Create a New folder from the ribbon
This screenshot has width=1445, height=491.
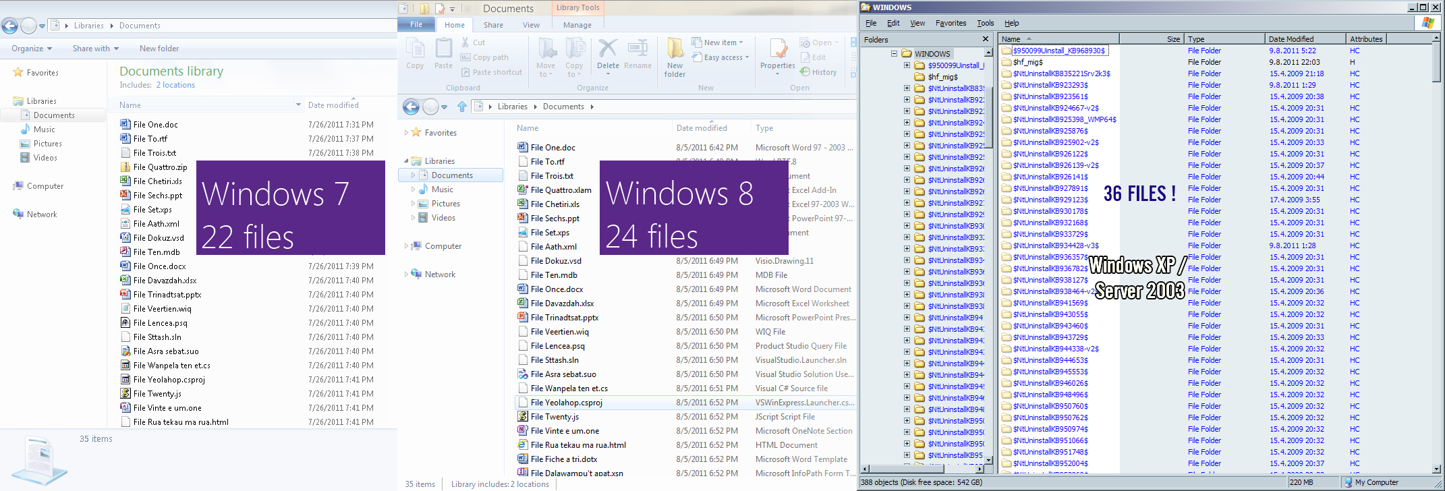click(x=675, y=57)
